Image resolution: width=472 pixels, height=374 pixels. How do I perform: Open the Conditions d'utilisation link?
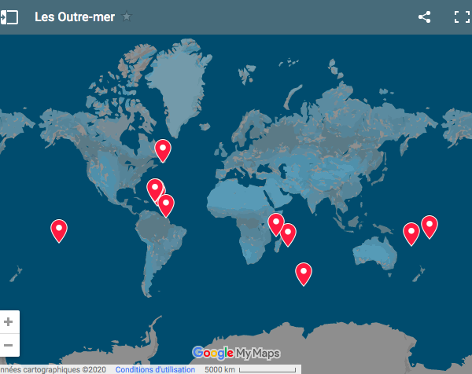155,369
